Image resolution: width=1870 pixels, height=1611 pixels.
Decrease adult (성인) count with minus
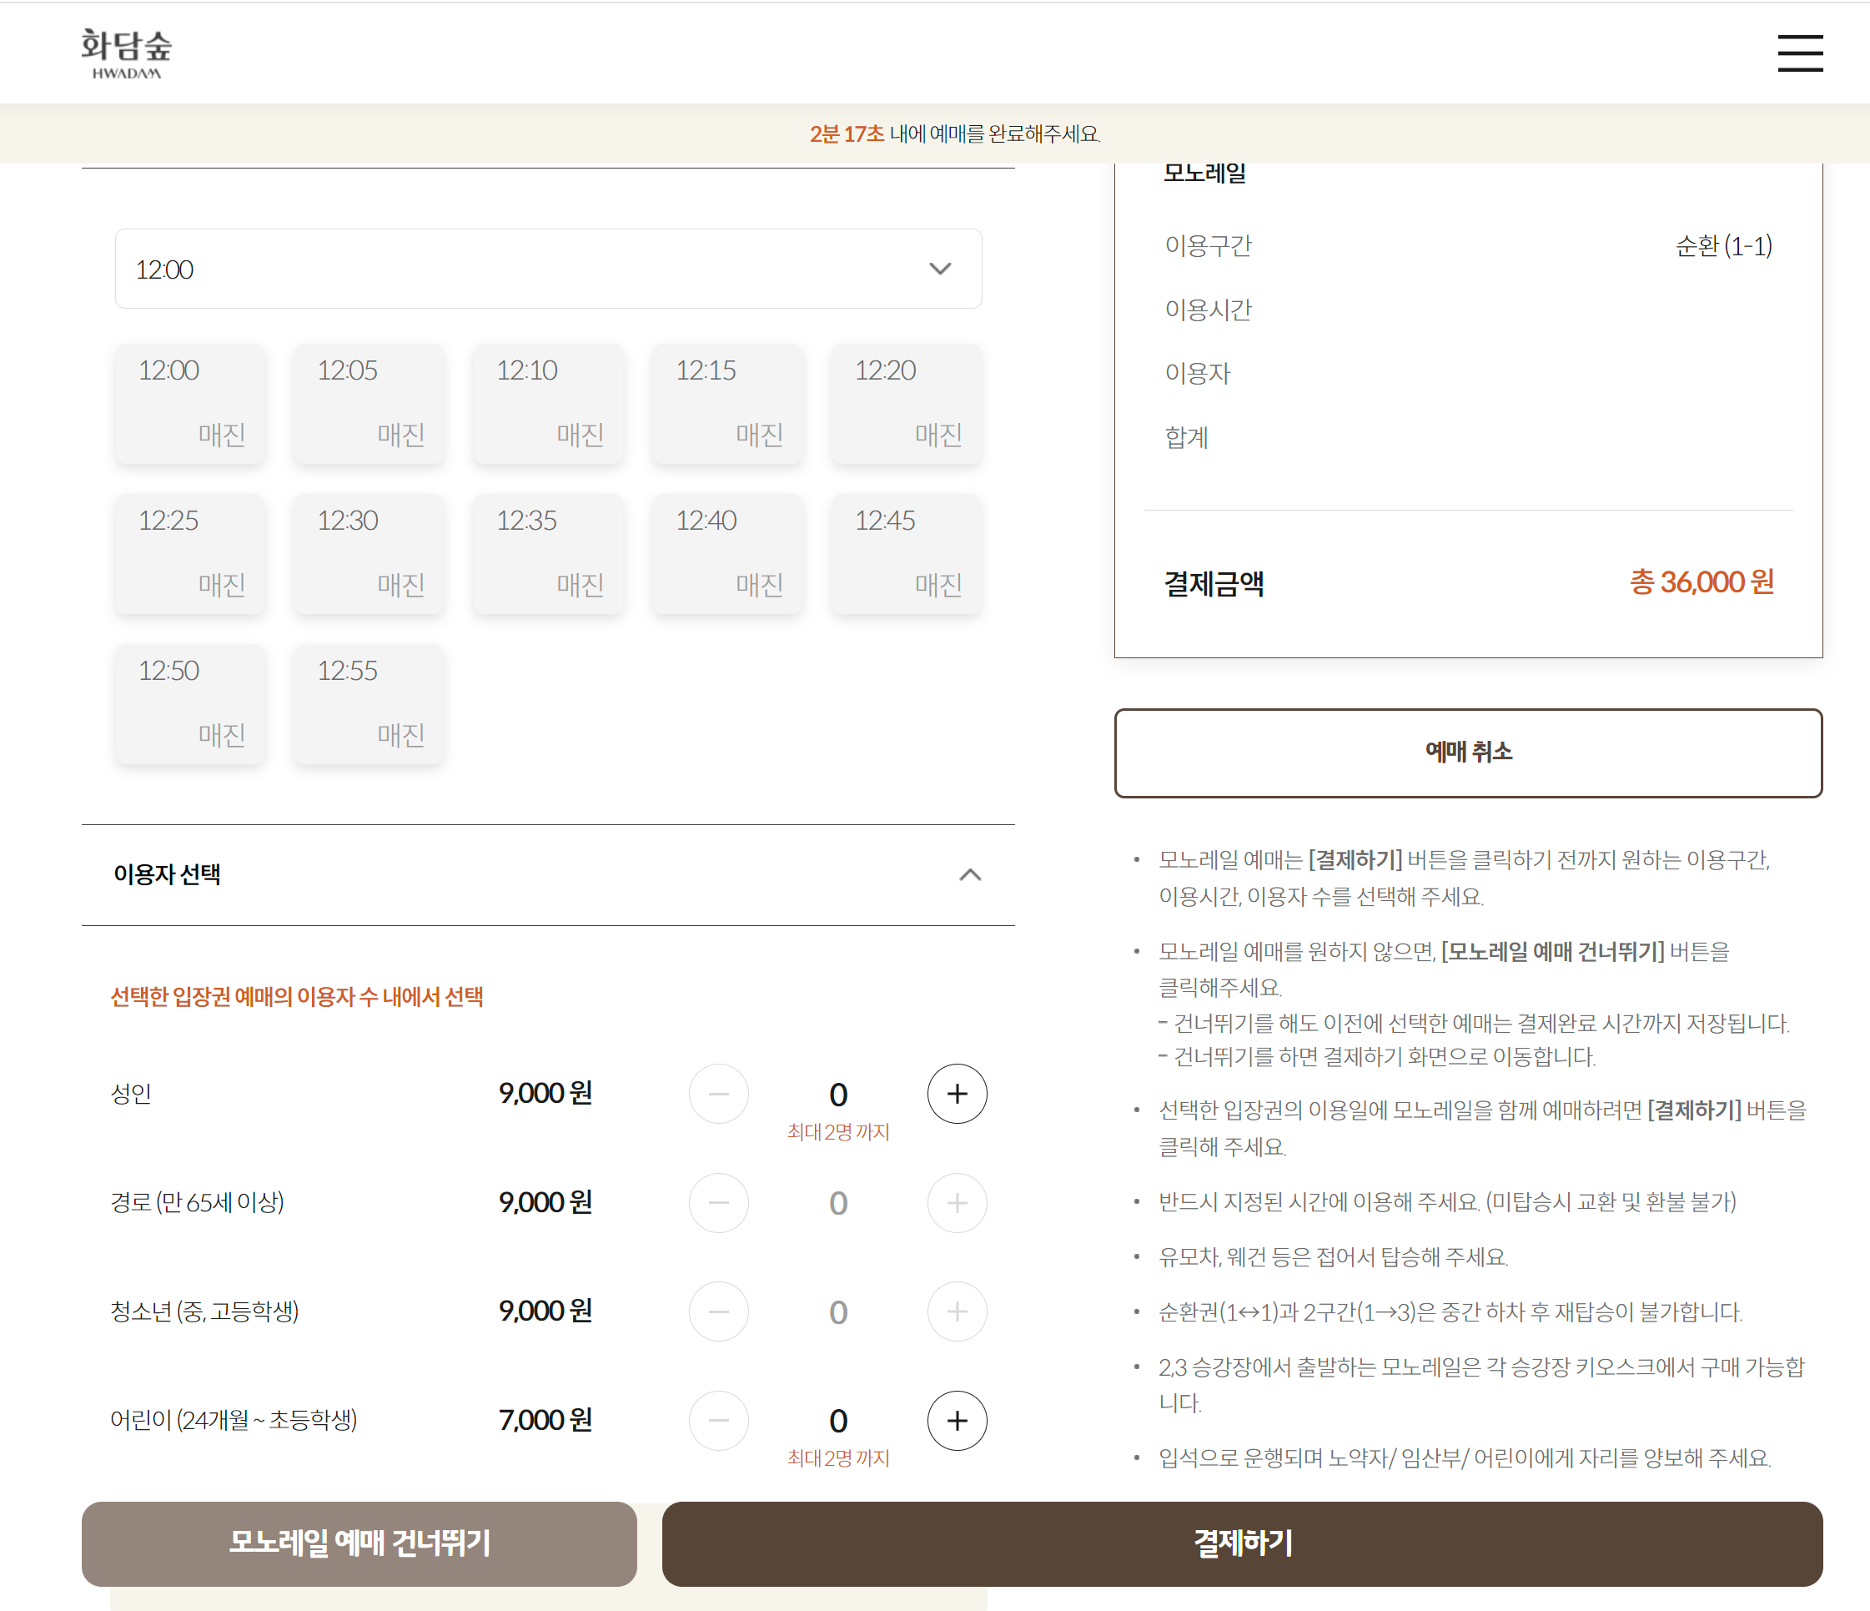[x=718, y=1094]
